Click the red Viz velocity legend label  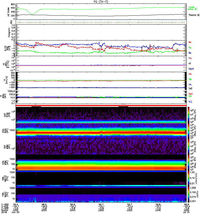click(x=190, y=74)
